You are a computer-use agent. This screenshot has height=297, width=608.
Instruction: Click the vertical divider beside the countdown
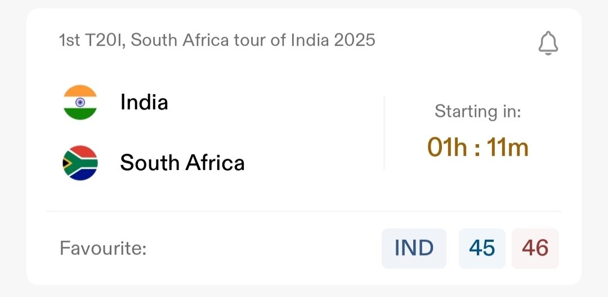[385, 132]
